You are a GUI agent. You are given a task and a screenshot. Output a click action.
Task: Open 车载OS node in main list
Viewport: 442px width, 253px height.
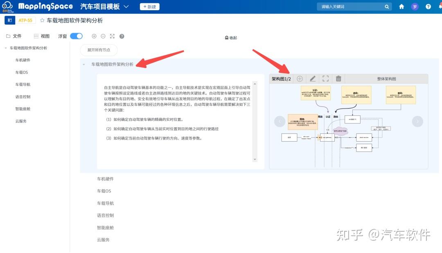pyautogui.click(x=104, y=191)
